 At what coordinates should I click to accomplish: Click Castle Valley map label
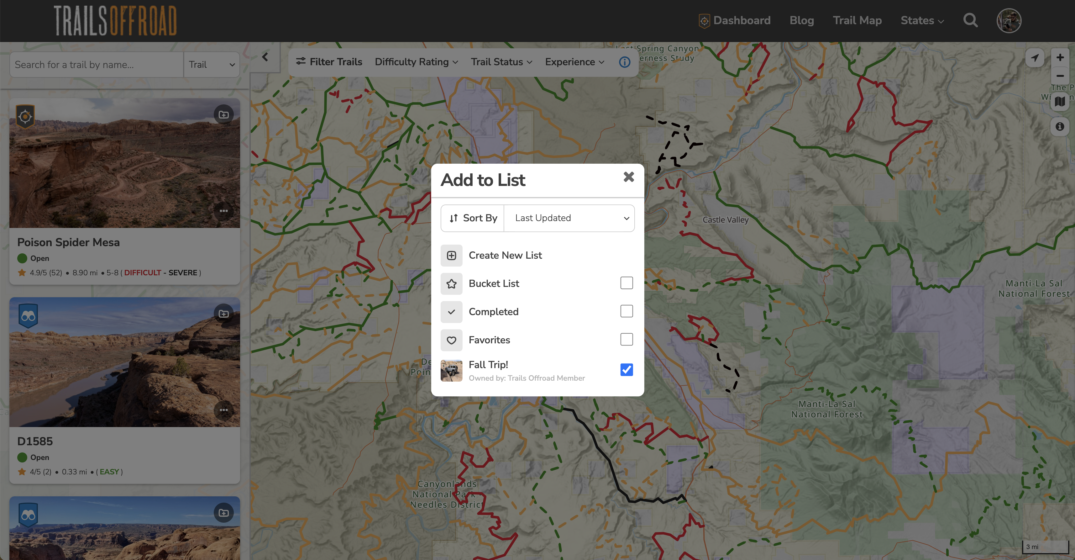[725, 220]
